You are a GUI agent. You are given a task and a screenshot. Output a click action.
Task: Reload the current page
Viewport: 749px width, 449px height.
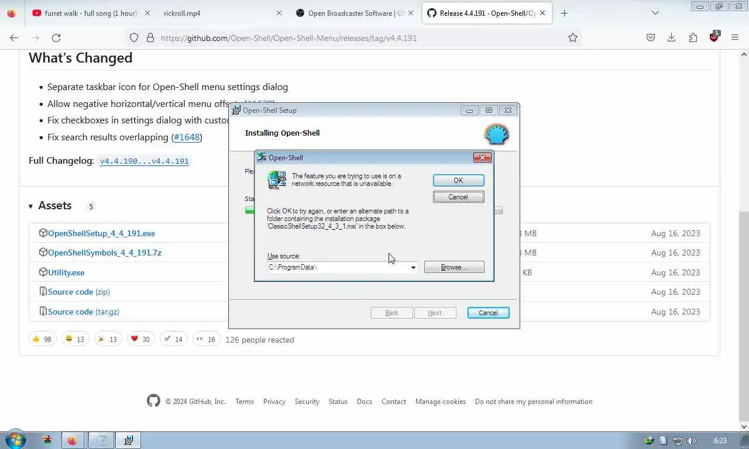(x=56, y=37)
